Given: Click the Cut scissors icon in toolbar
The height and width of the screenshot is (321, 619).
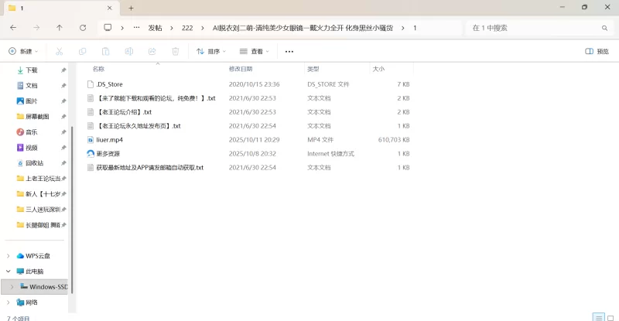Looking at the screenshot, I should [59, 52].
